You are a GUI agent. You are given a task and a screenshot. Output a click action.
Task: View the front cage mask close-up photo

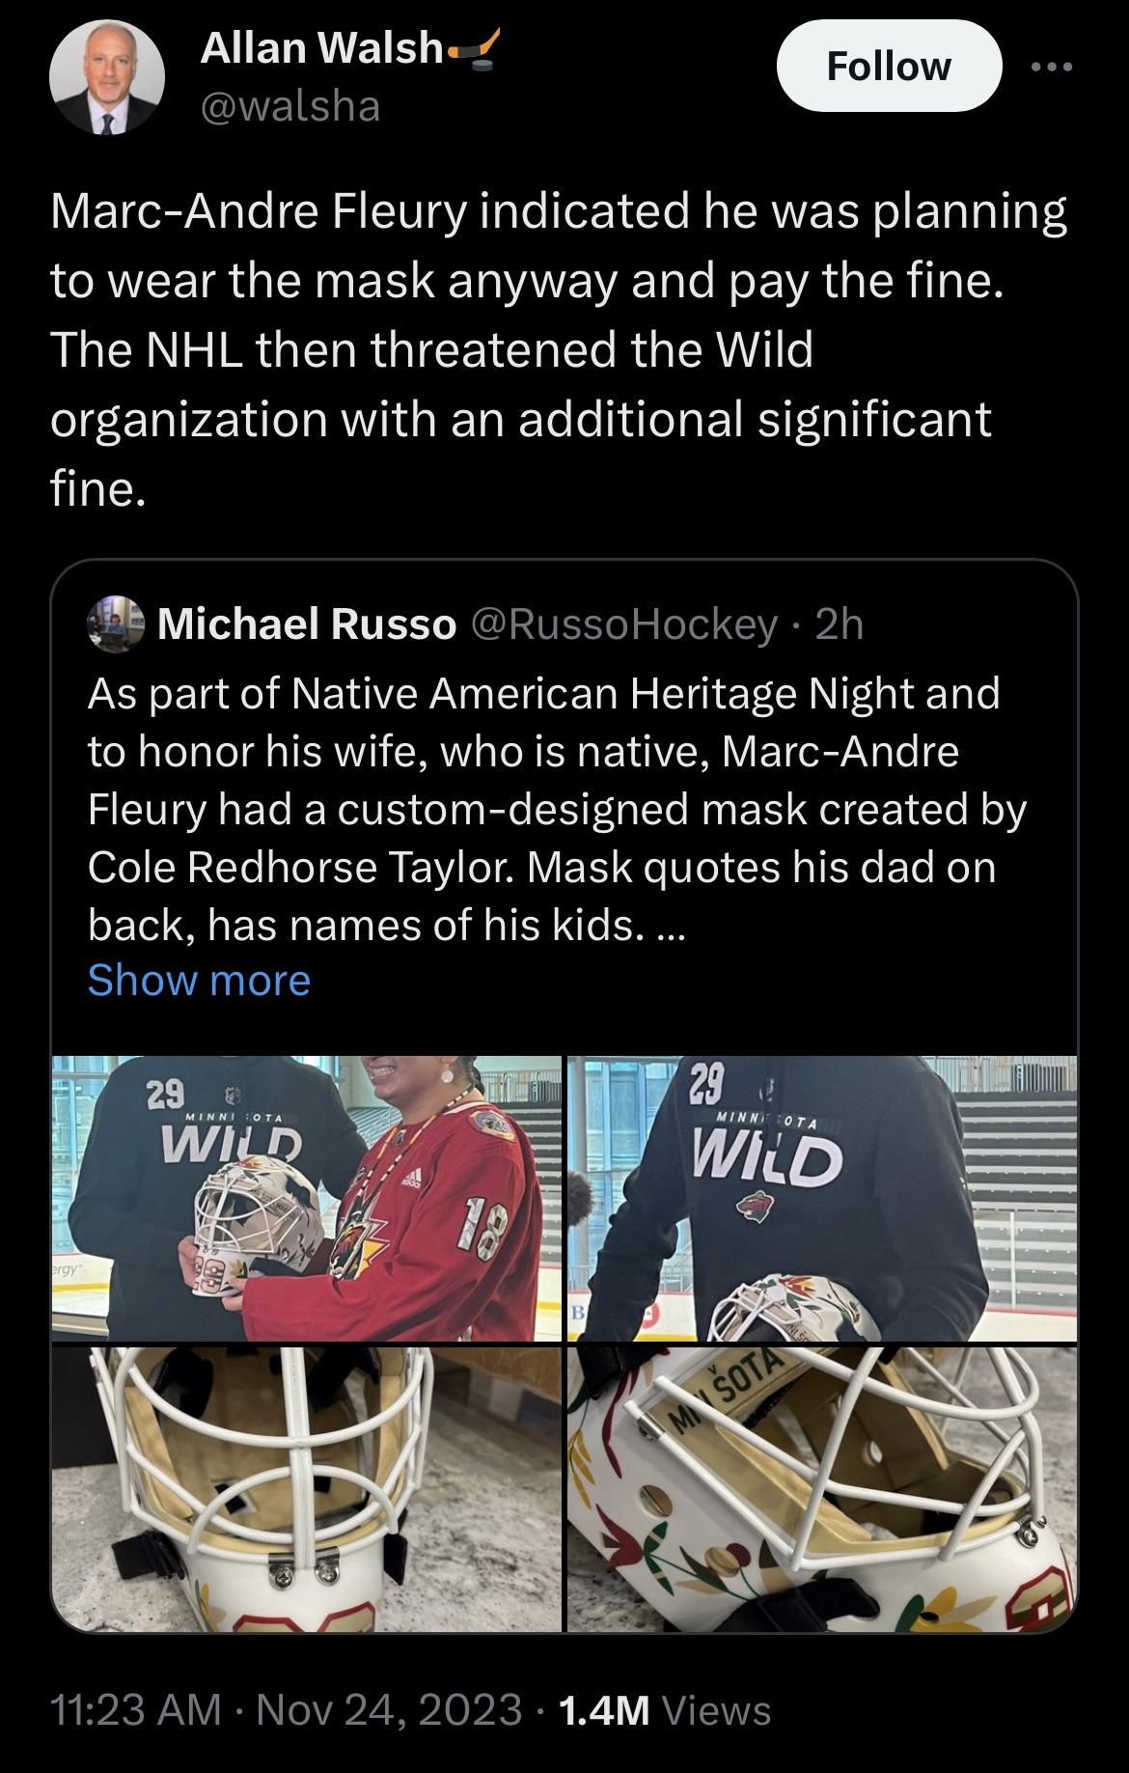click(x=306, y=1489)
